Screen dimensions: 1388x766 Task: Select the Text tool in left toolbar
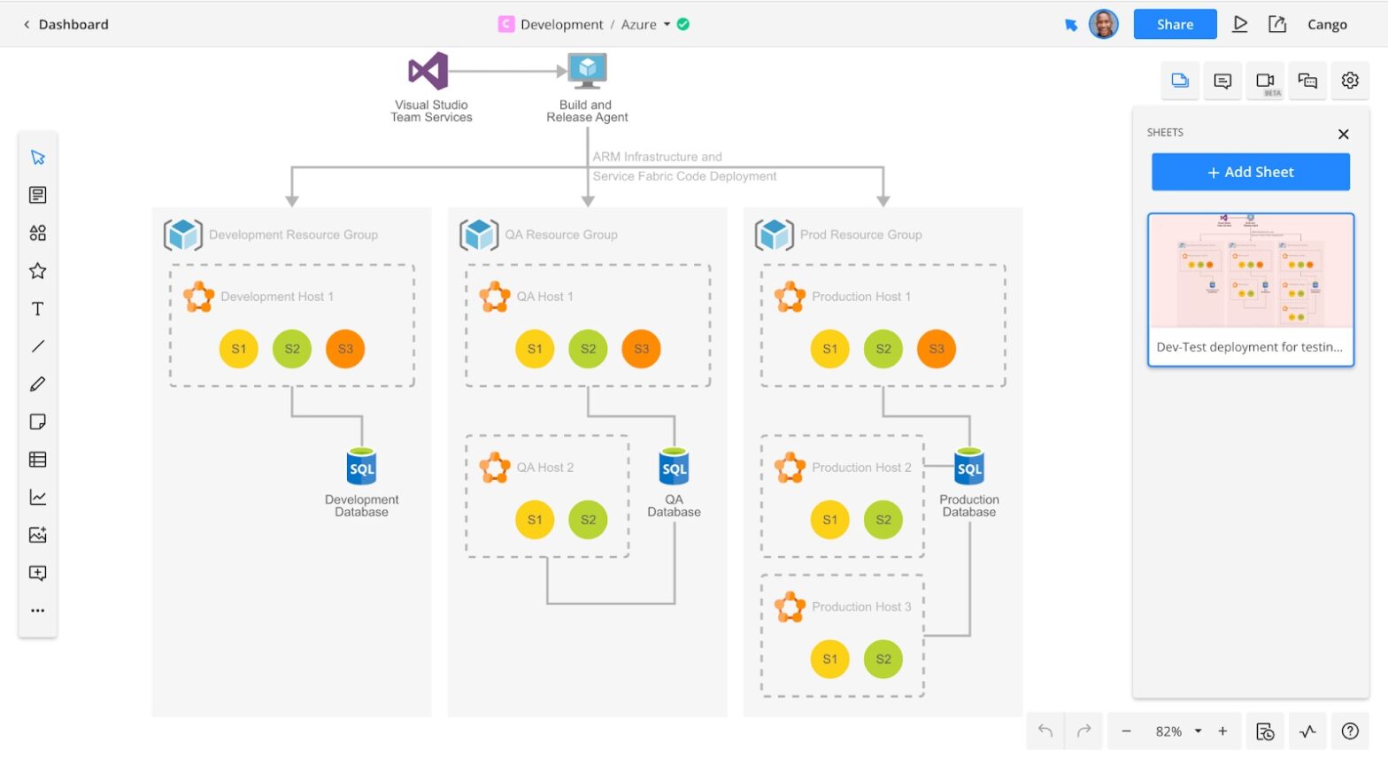pos(37,309)
